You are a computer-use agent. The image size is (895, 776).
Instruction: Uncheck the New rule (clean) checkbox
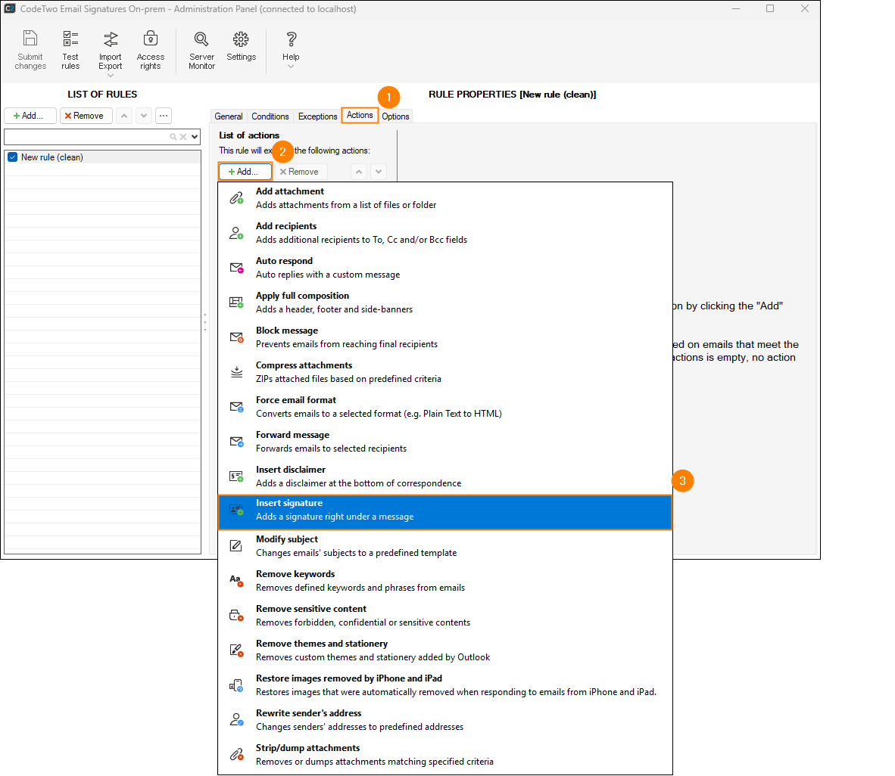[11, 157]
